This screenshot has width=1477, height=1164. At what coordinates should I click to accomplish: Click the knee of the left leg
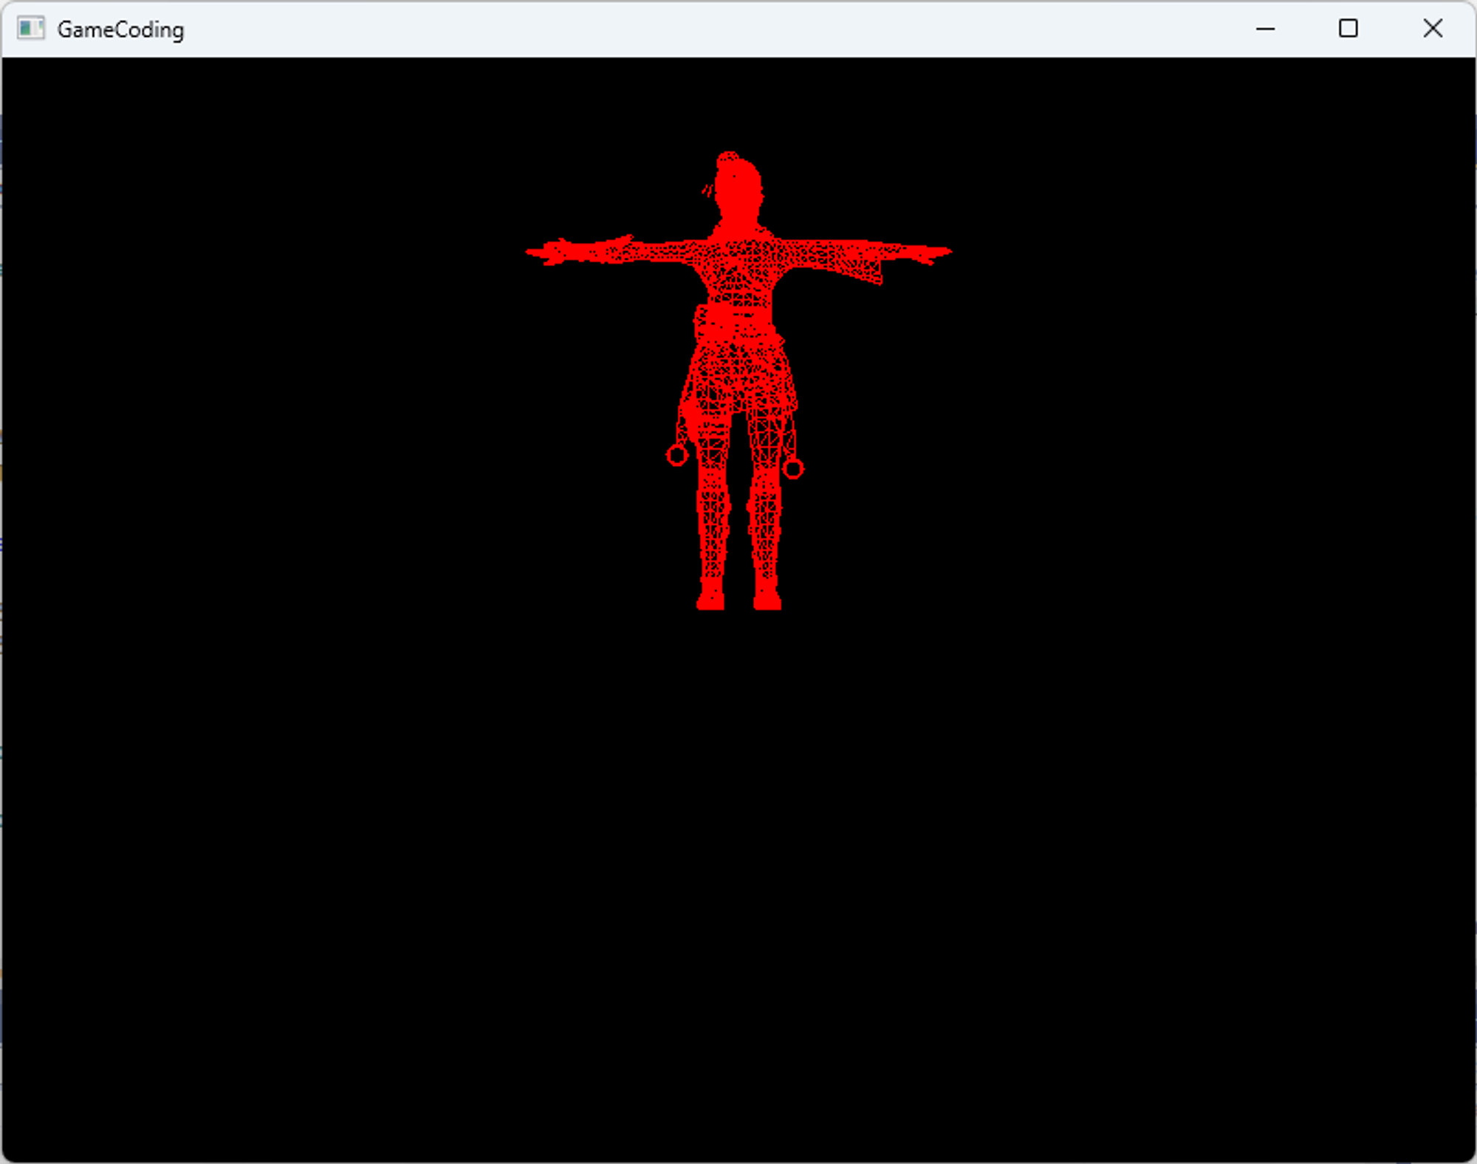713,507
